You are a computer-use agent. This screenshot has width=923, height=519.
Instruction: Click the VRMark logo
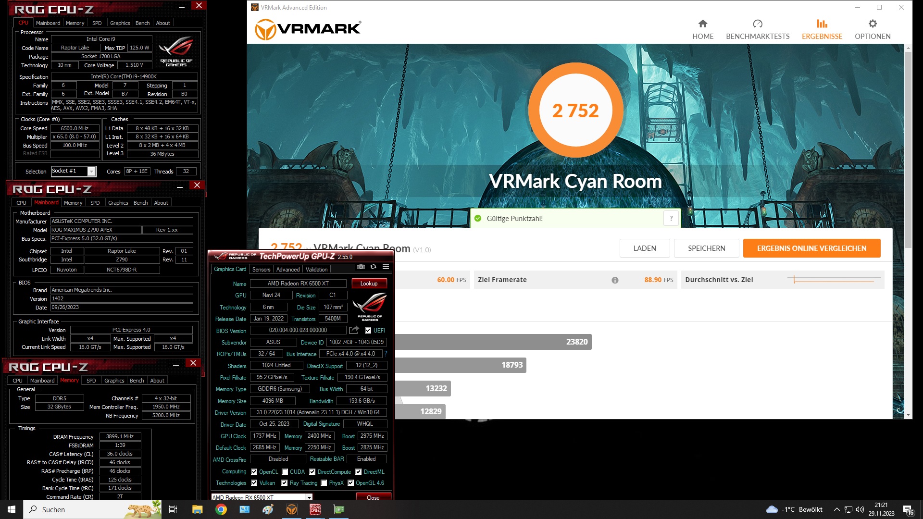tap(308, 29)
